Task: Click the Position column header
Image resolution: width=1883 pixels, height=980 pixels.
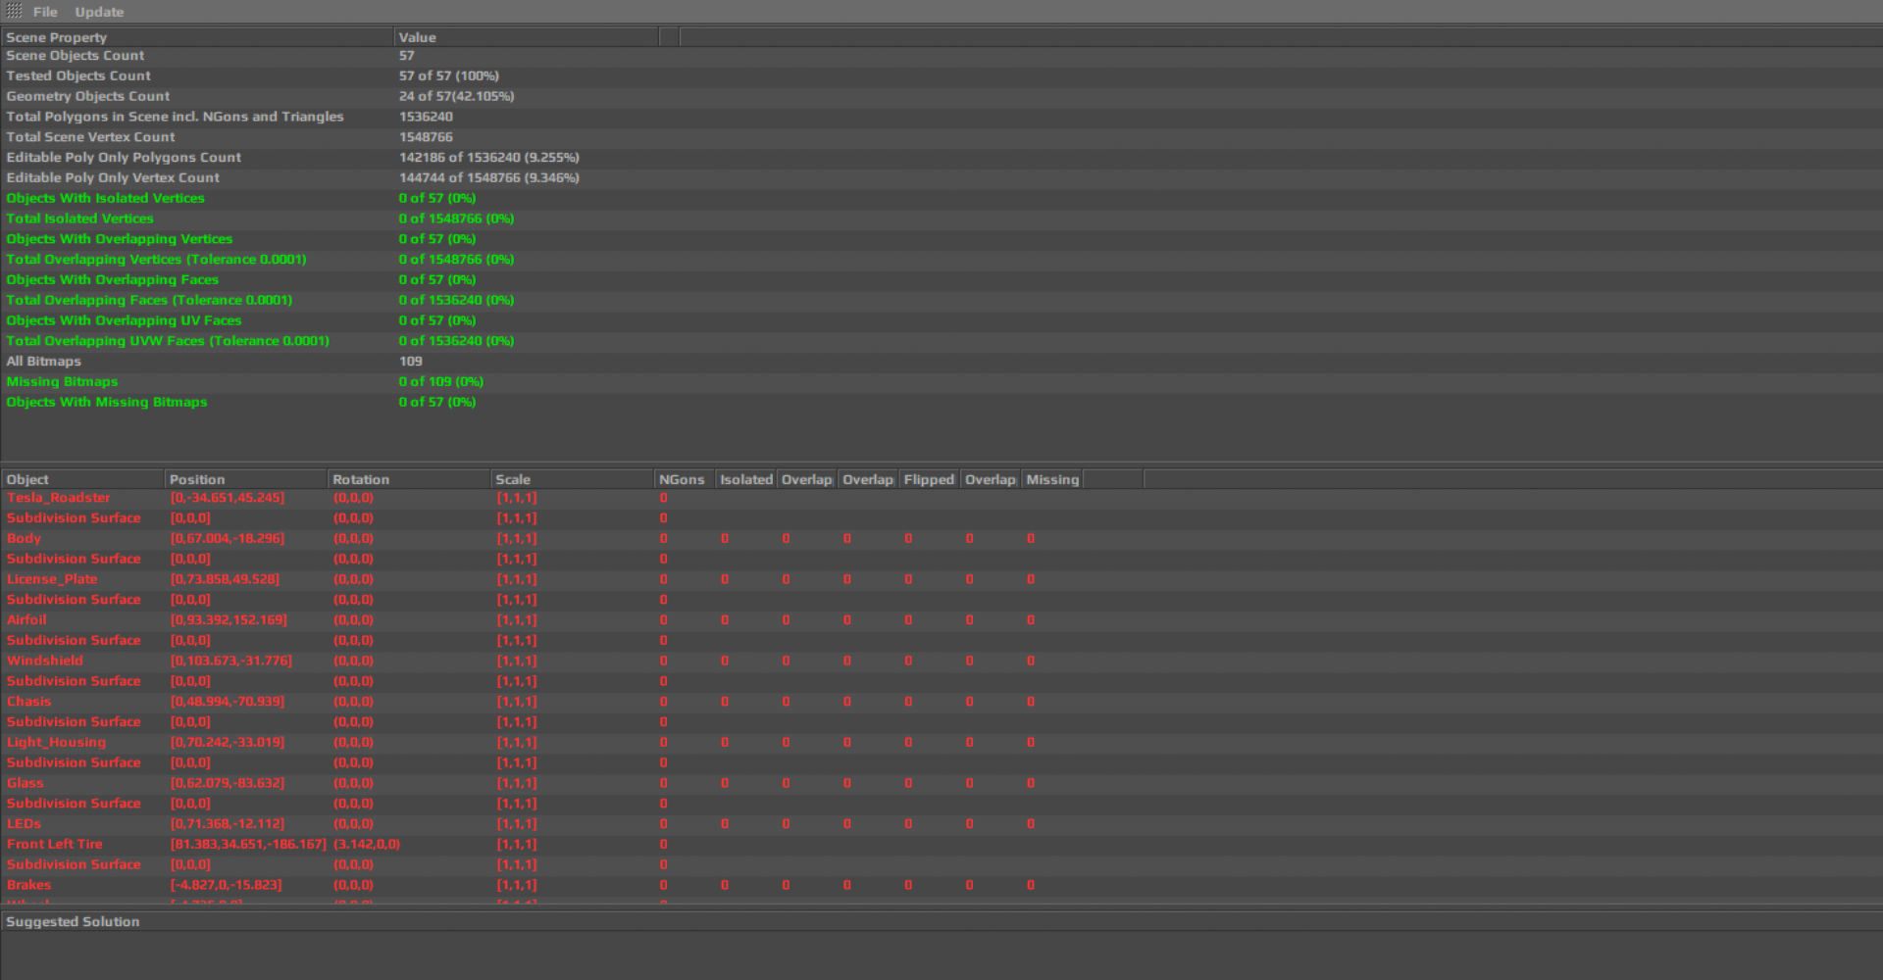Action: coord(246,479)
